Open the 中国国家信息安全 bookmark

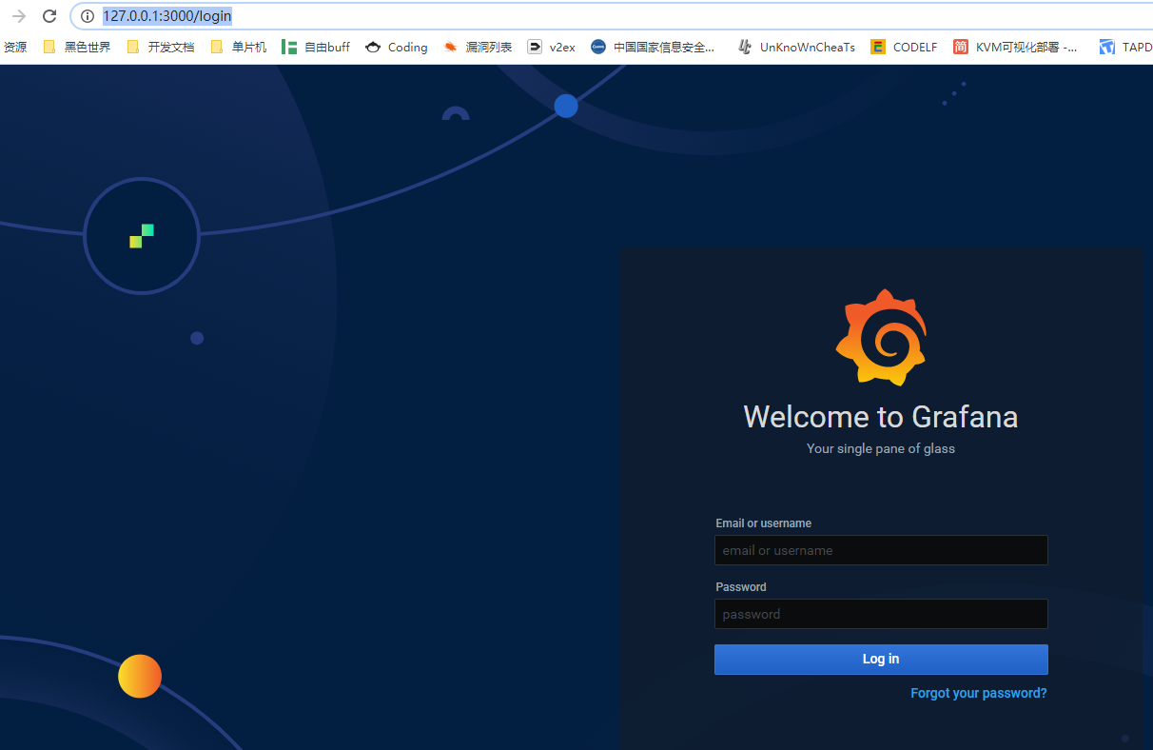[655, 47]
